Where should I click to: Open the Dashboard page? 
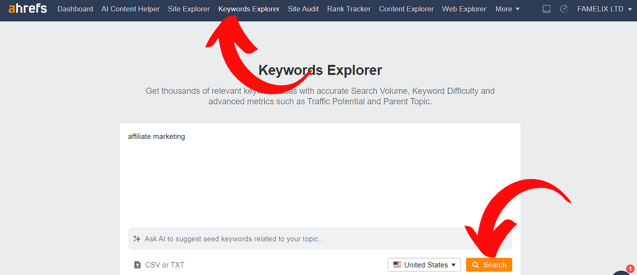coord(75,9)
